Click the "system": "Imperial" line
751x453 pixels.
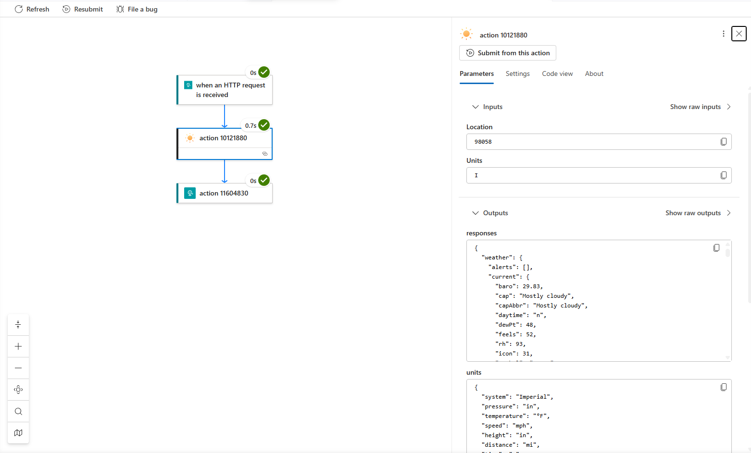pyautogui.click(x=517, y=397)
